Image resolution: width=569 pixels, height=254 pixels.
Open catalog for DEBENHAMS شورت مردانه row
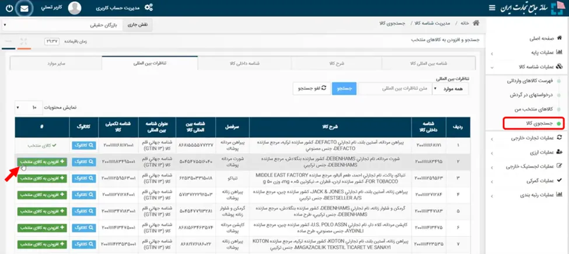click(x=84, y=161)
